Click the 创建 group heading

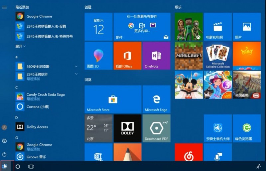[x=88, y=7]
